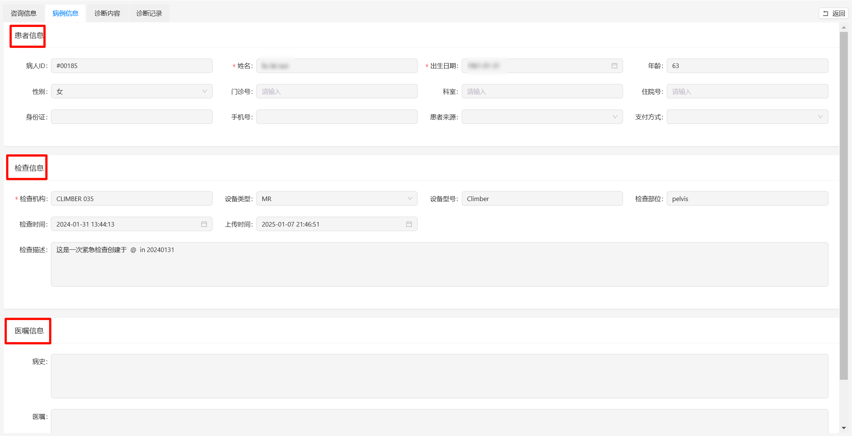This screenshot has height=436, width=852.
Task: Click the 门诊号 input field
Action: 337,92
